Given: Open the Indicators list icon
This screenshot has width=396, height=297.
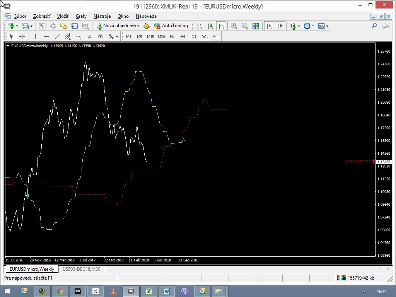Looking at the screenshot, I should pyautogui.click(x=293, y=26).
